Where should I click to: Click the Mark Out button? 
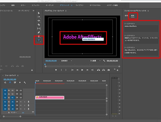coord(66,70)
